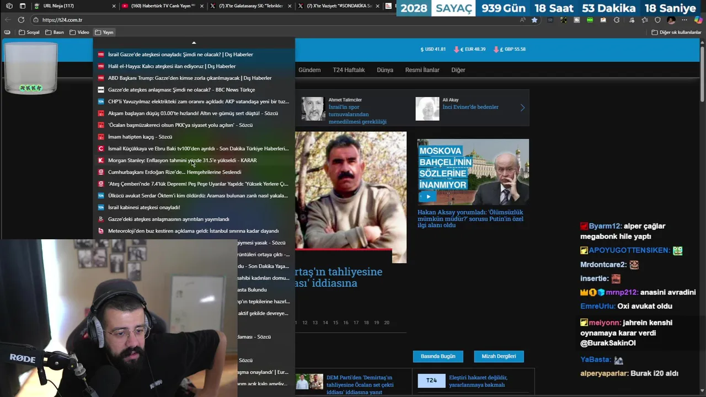The image size is (706, 397).
Task: Open the T24 Haftalık menu item
Action: point(349,70)
